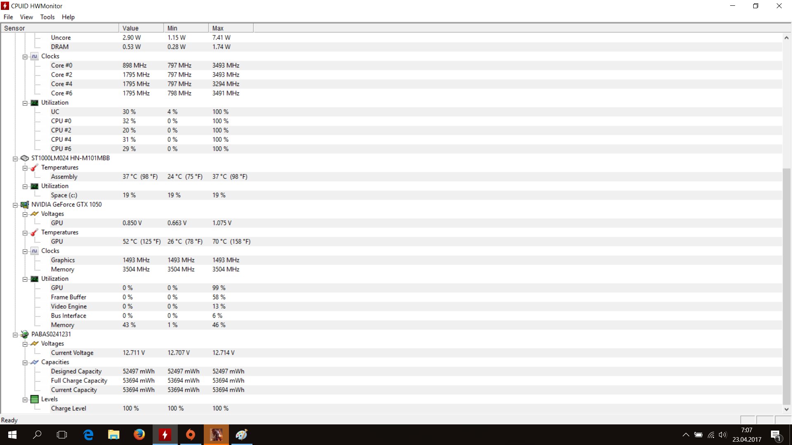Collapse the hard drive Temperatures node
Viewport: 792px width, 445px height.
[25, 168]
